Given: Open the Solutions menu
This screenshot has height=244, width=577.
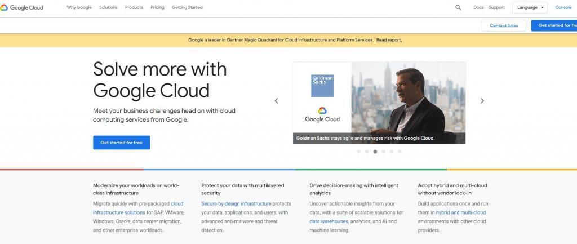Looking at the screenshot, I should (108, 7).
